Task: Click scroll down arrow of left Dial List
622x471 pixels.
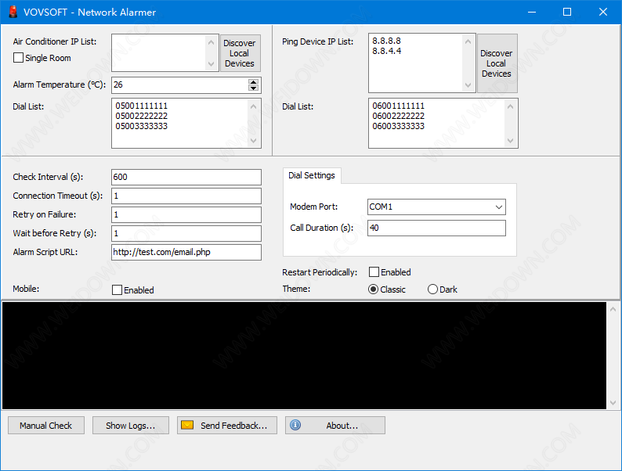Action: pyautogui.click(x=254, y=141)
